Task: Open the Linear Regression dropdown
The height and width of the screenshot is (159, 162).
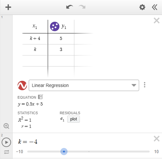Action: pos(84,85)
